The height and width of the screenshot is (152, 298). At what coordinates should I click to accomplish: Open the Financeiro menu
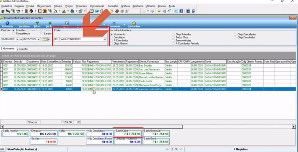81,6
